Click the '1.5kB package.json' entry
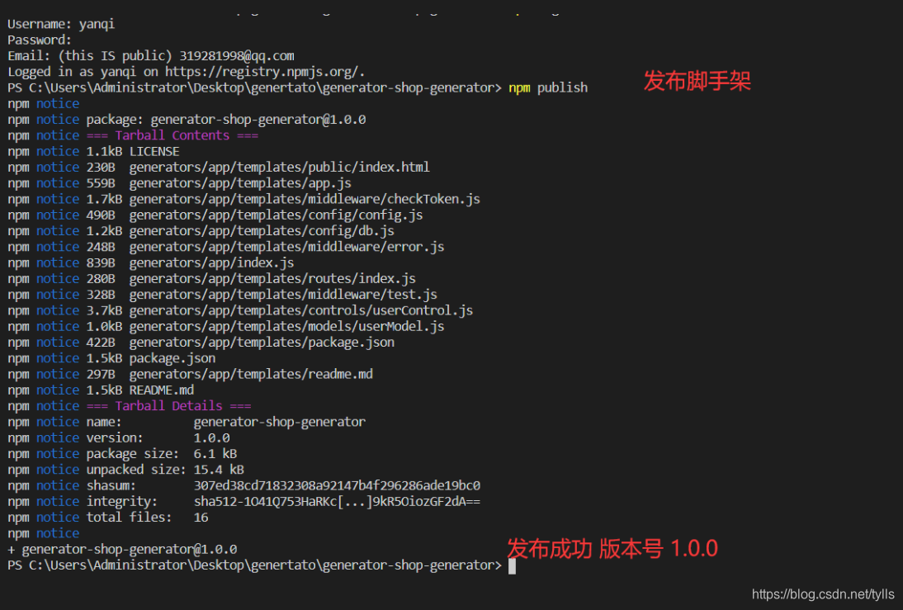The image size is (903, 610). tap(151, 358)
